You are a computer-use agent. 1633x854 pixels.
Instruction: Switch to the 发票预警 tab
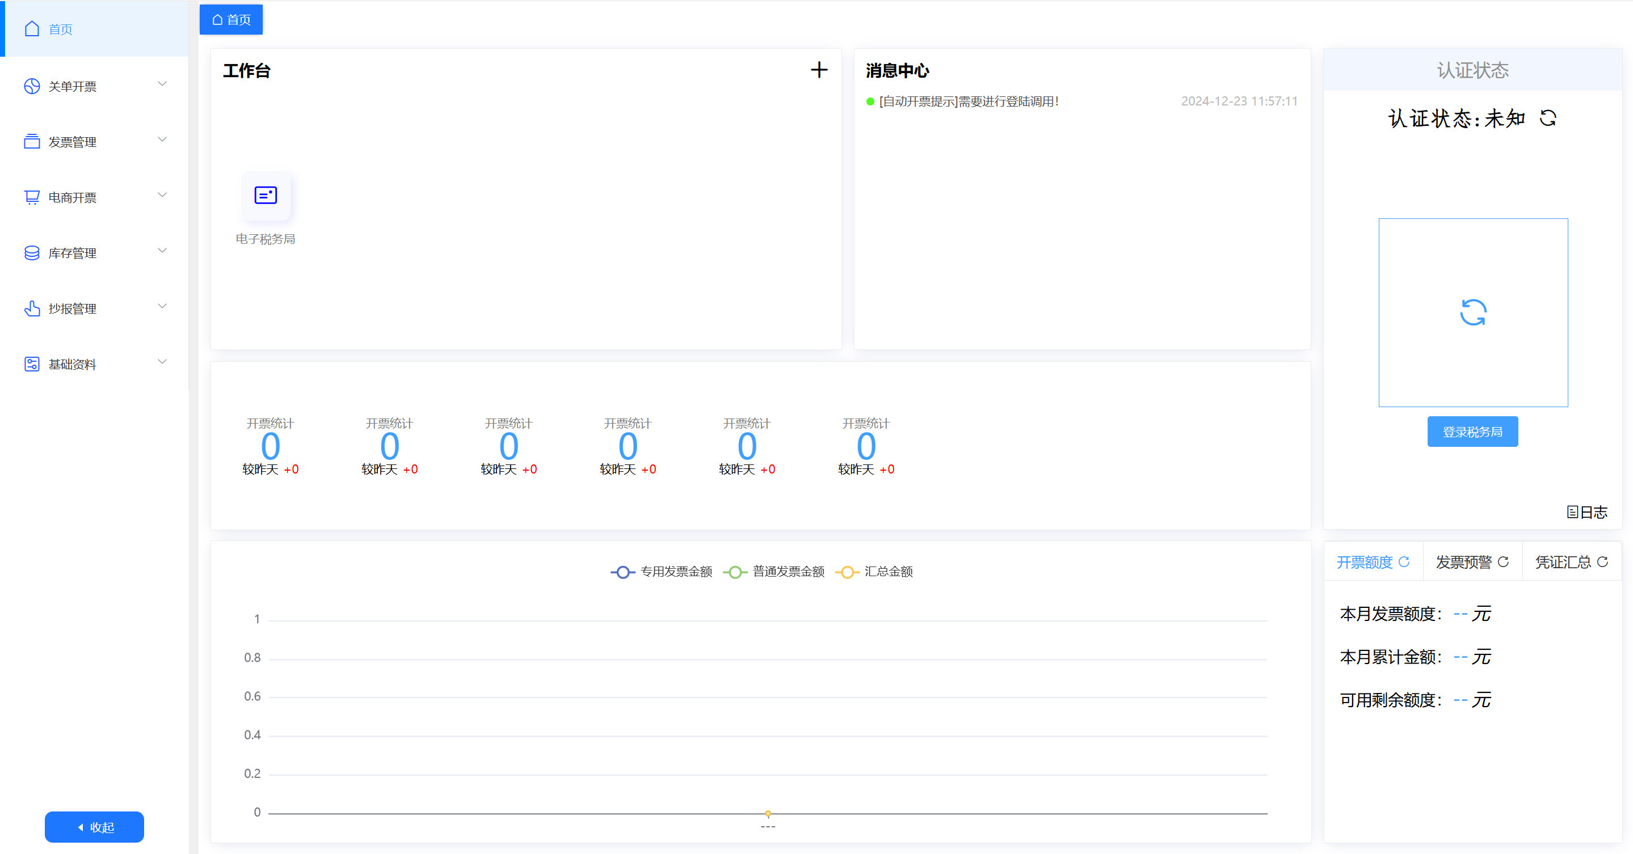coord(1472,562)
